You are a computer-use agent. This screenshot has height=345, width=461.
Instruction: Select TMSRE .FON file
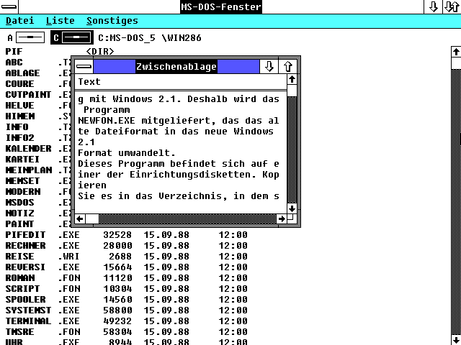click(127, 332)
